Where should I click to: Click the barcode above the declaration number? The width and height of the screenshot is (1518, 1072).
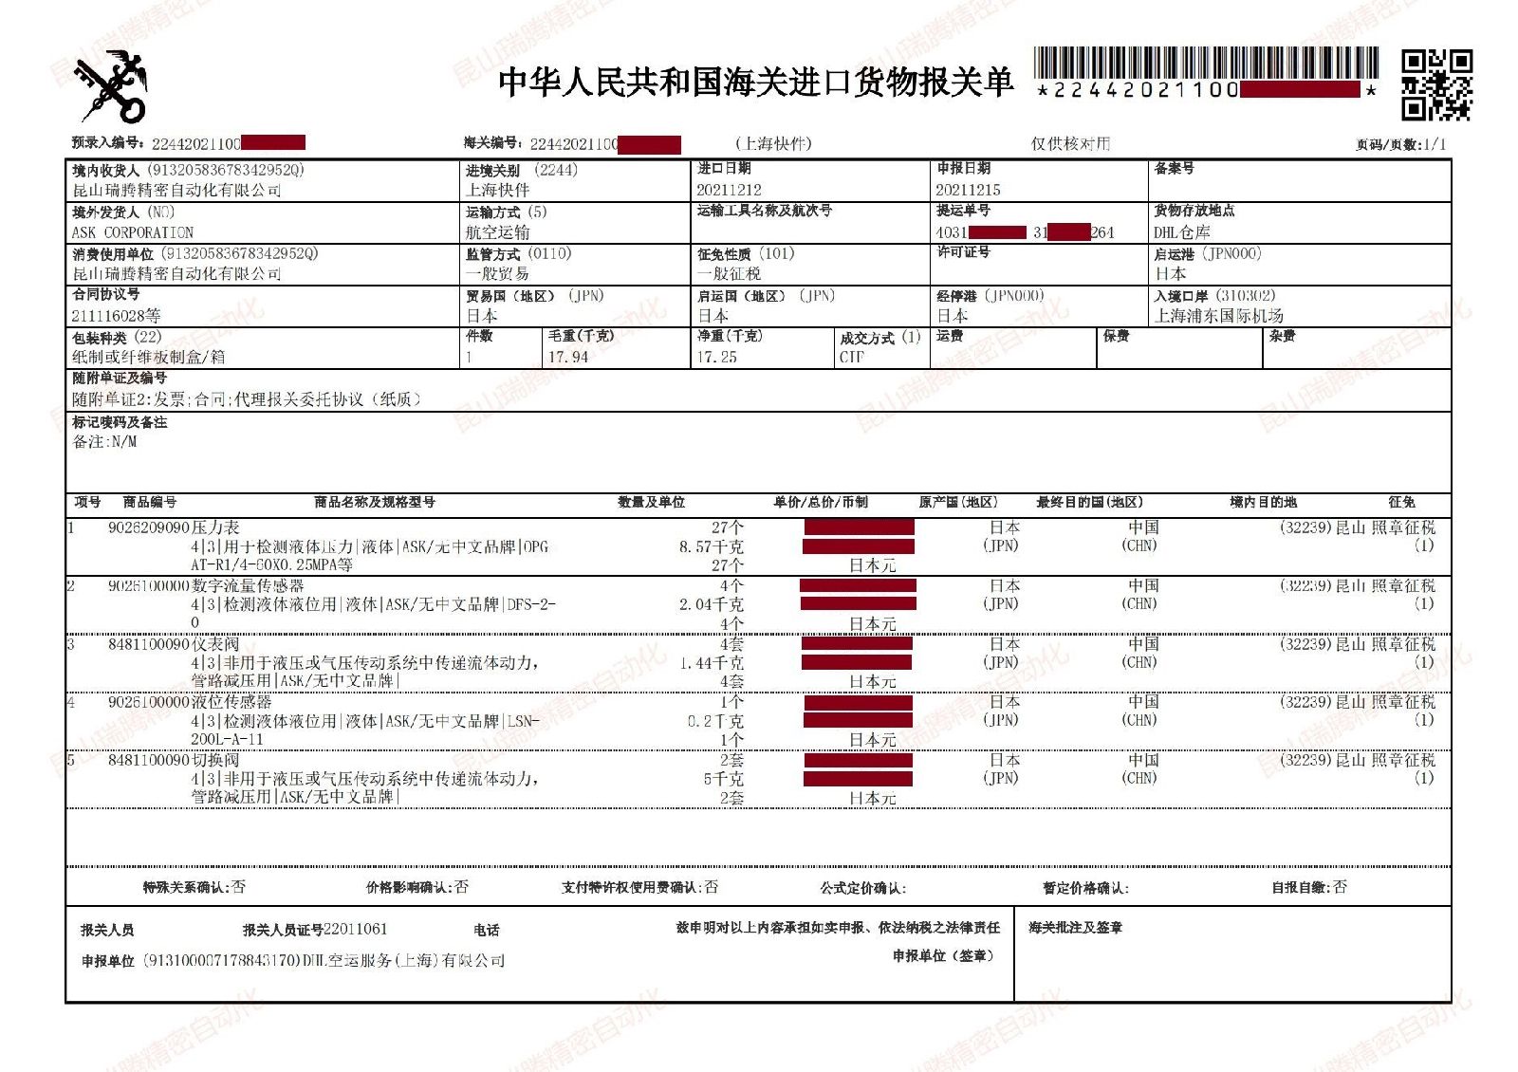1205,64
